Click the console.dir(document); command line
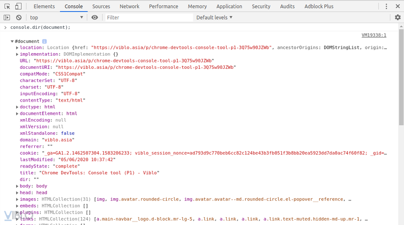404x225 pixels. pyautogui.click(x=40, y=27)
